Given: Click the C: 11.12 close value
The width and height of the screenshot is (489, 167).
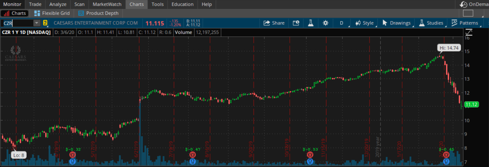Looking at the screenshot, I should coord(147,32).
